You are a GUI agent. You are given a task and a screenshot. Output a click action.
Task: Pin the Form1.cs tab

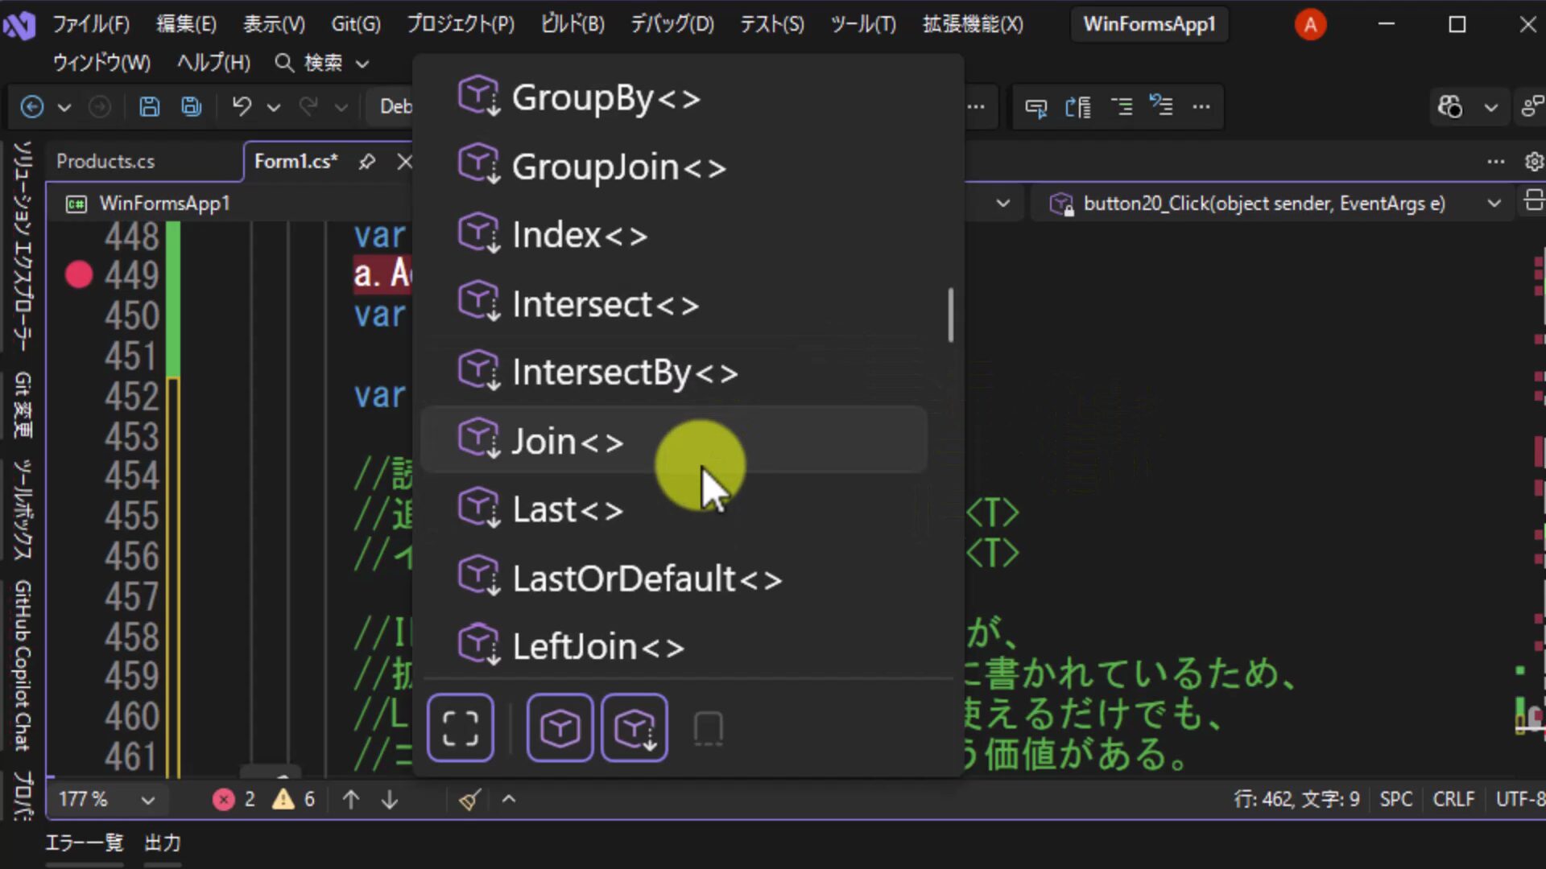367,162
